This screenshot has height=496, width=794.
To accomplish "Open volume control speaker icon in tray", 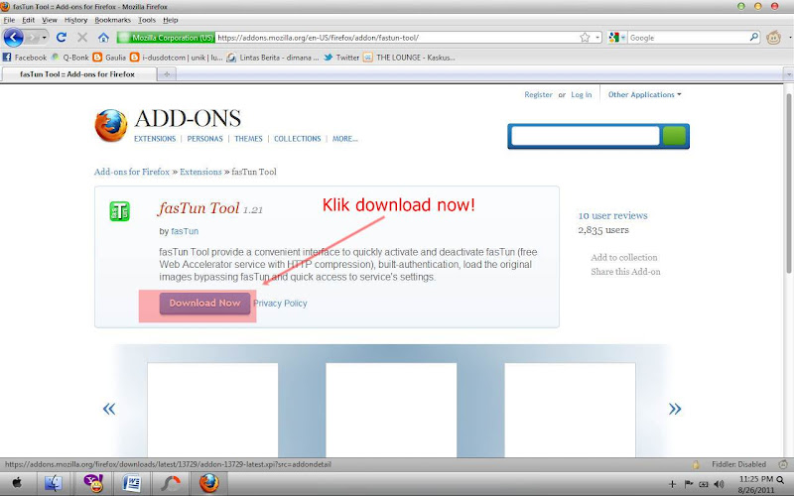I will [x=719, y=484].
